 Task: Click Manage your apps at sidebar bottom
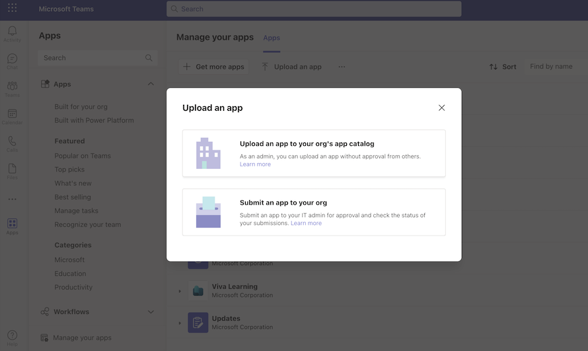82,338
